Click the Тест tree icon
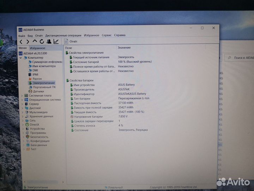Image resolution: width=254 pixels, height=191 pixels. click(x=28, y=149)
